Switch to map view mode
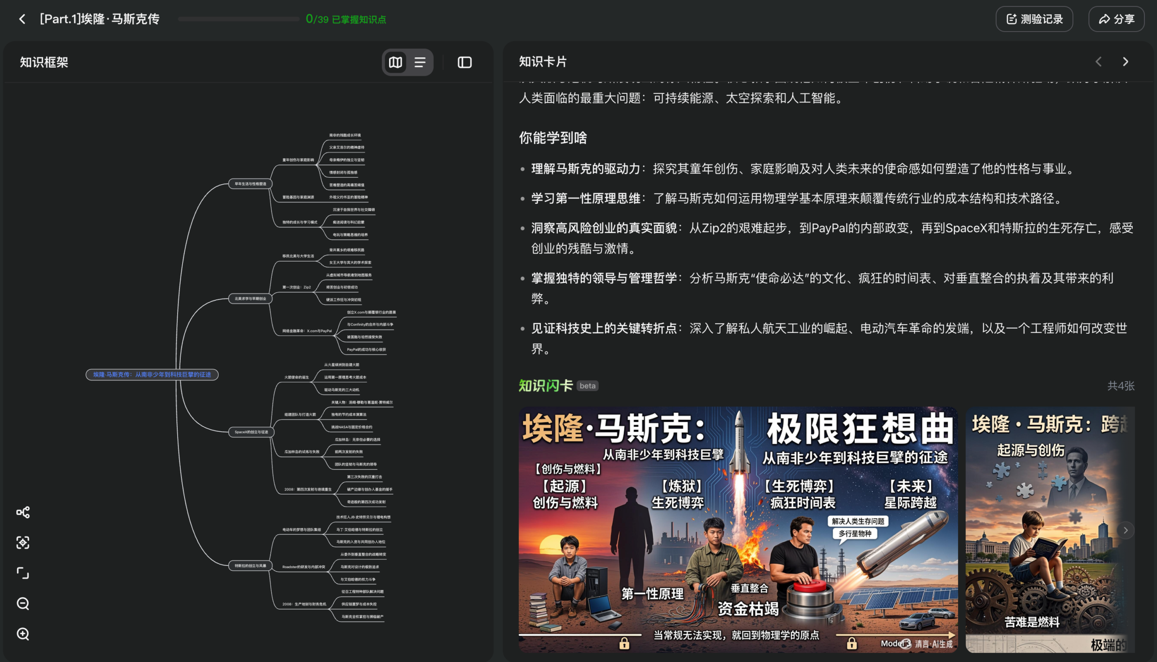 tap(395, 62)
